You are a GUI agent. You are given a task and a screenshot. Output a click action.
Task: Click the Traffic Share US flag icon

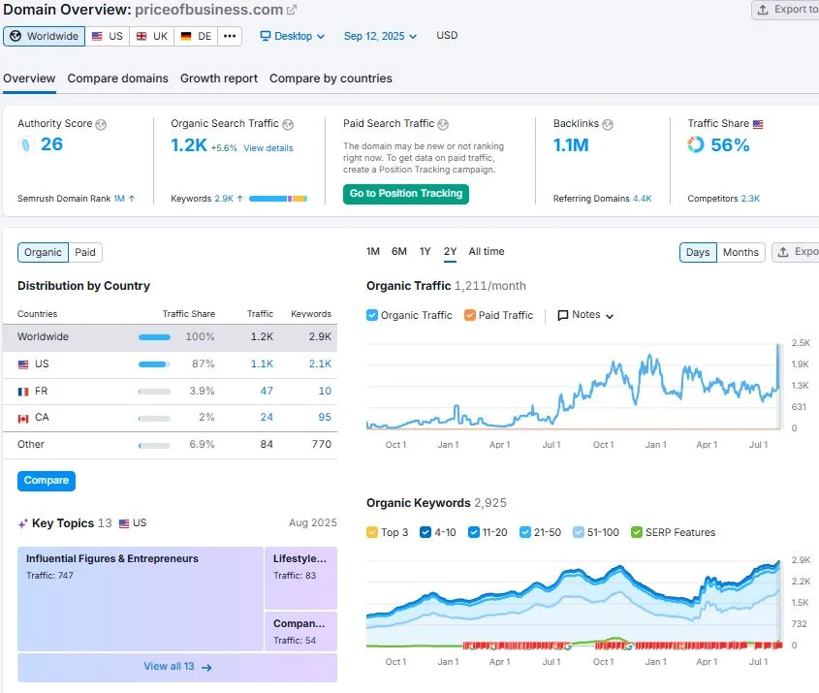pyautogui.click(x=758, y=124)
